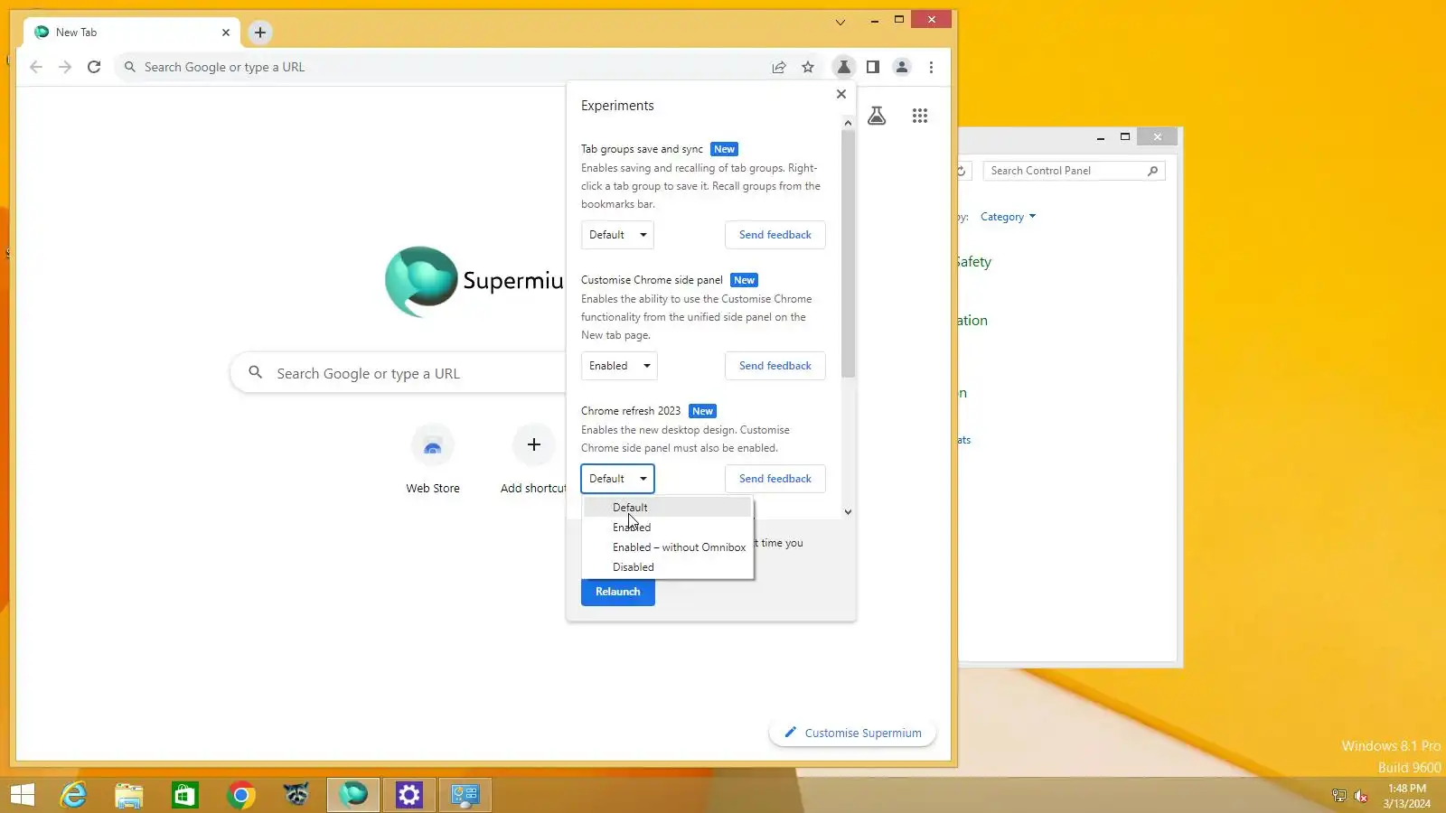Reload the current page
The image size is (1446, 813).
(94, 67)
